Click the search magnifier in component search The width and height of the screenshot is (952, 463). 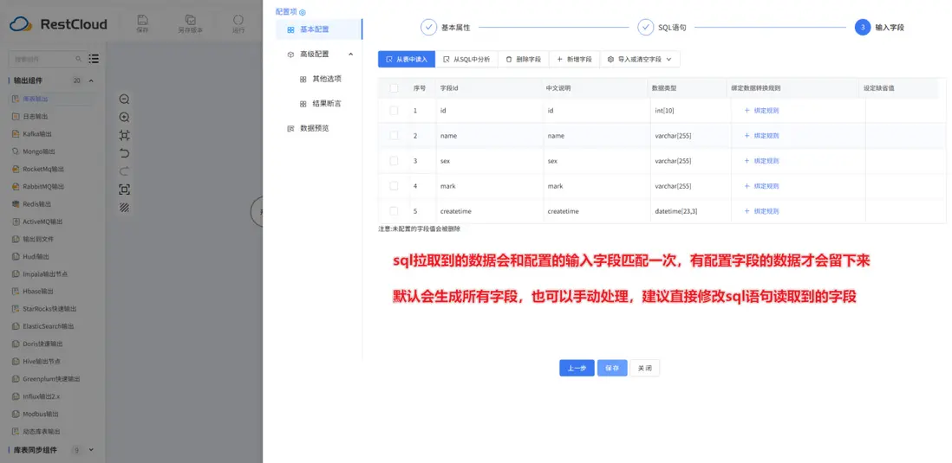[78, 59]
